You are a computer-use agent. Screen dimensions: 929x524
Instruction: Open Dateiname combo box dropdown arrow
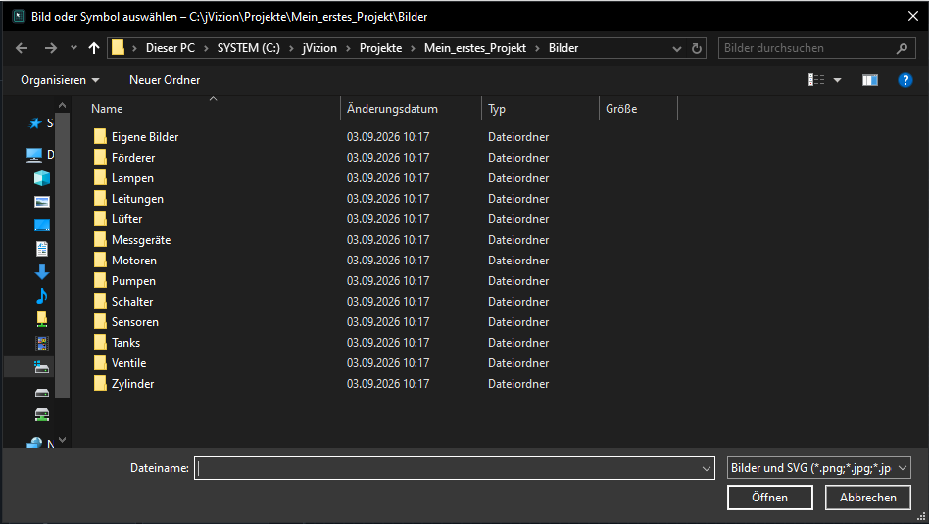point(707,469)
